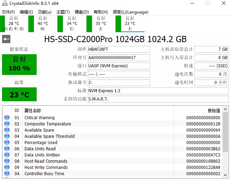
Task: Click the green 23 °C temperature button
Action: click(x=19, y=94)
